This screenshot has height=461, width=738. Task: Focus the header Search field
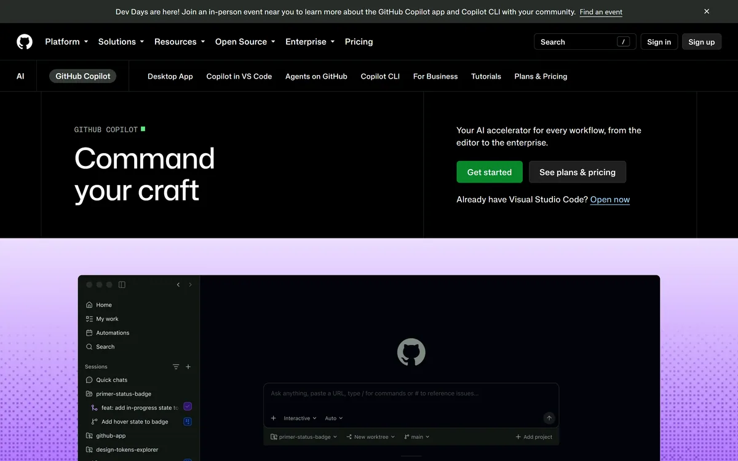(585, 42)
